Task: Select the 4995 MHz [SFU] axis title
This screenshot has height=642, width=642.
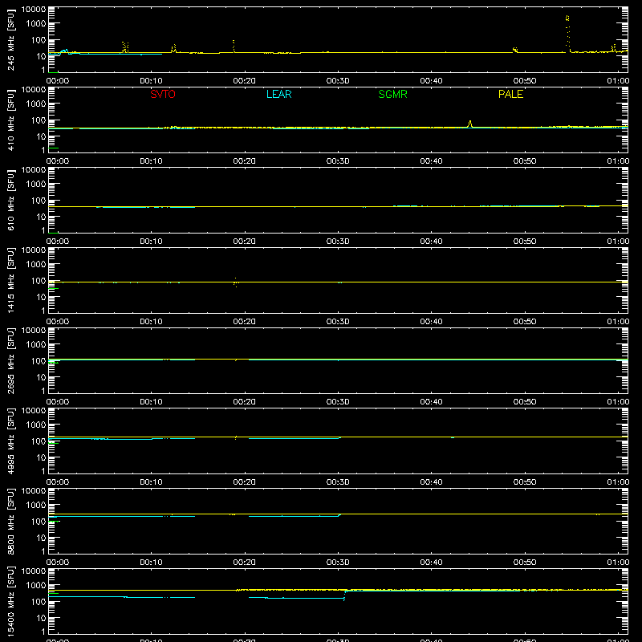Action: [10, 441]
